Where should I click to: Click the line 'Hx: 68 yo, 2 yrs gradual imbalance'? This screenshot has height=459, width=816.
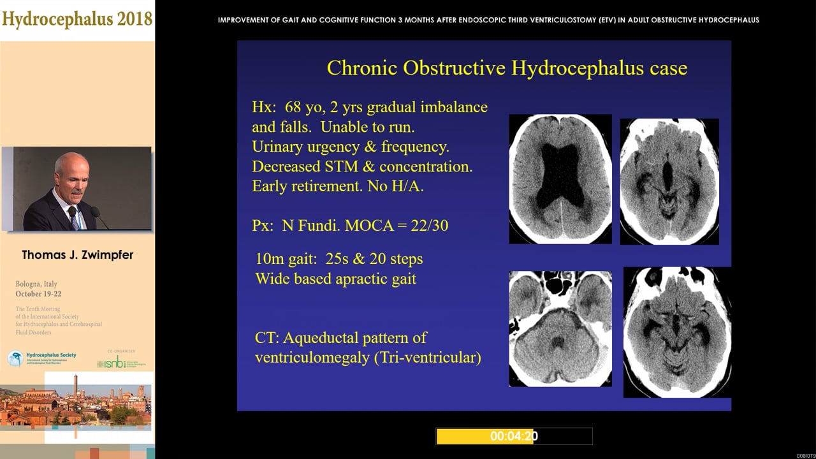coord(370,107)
